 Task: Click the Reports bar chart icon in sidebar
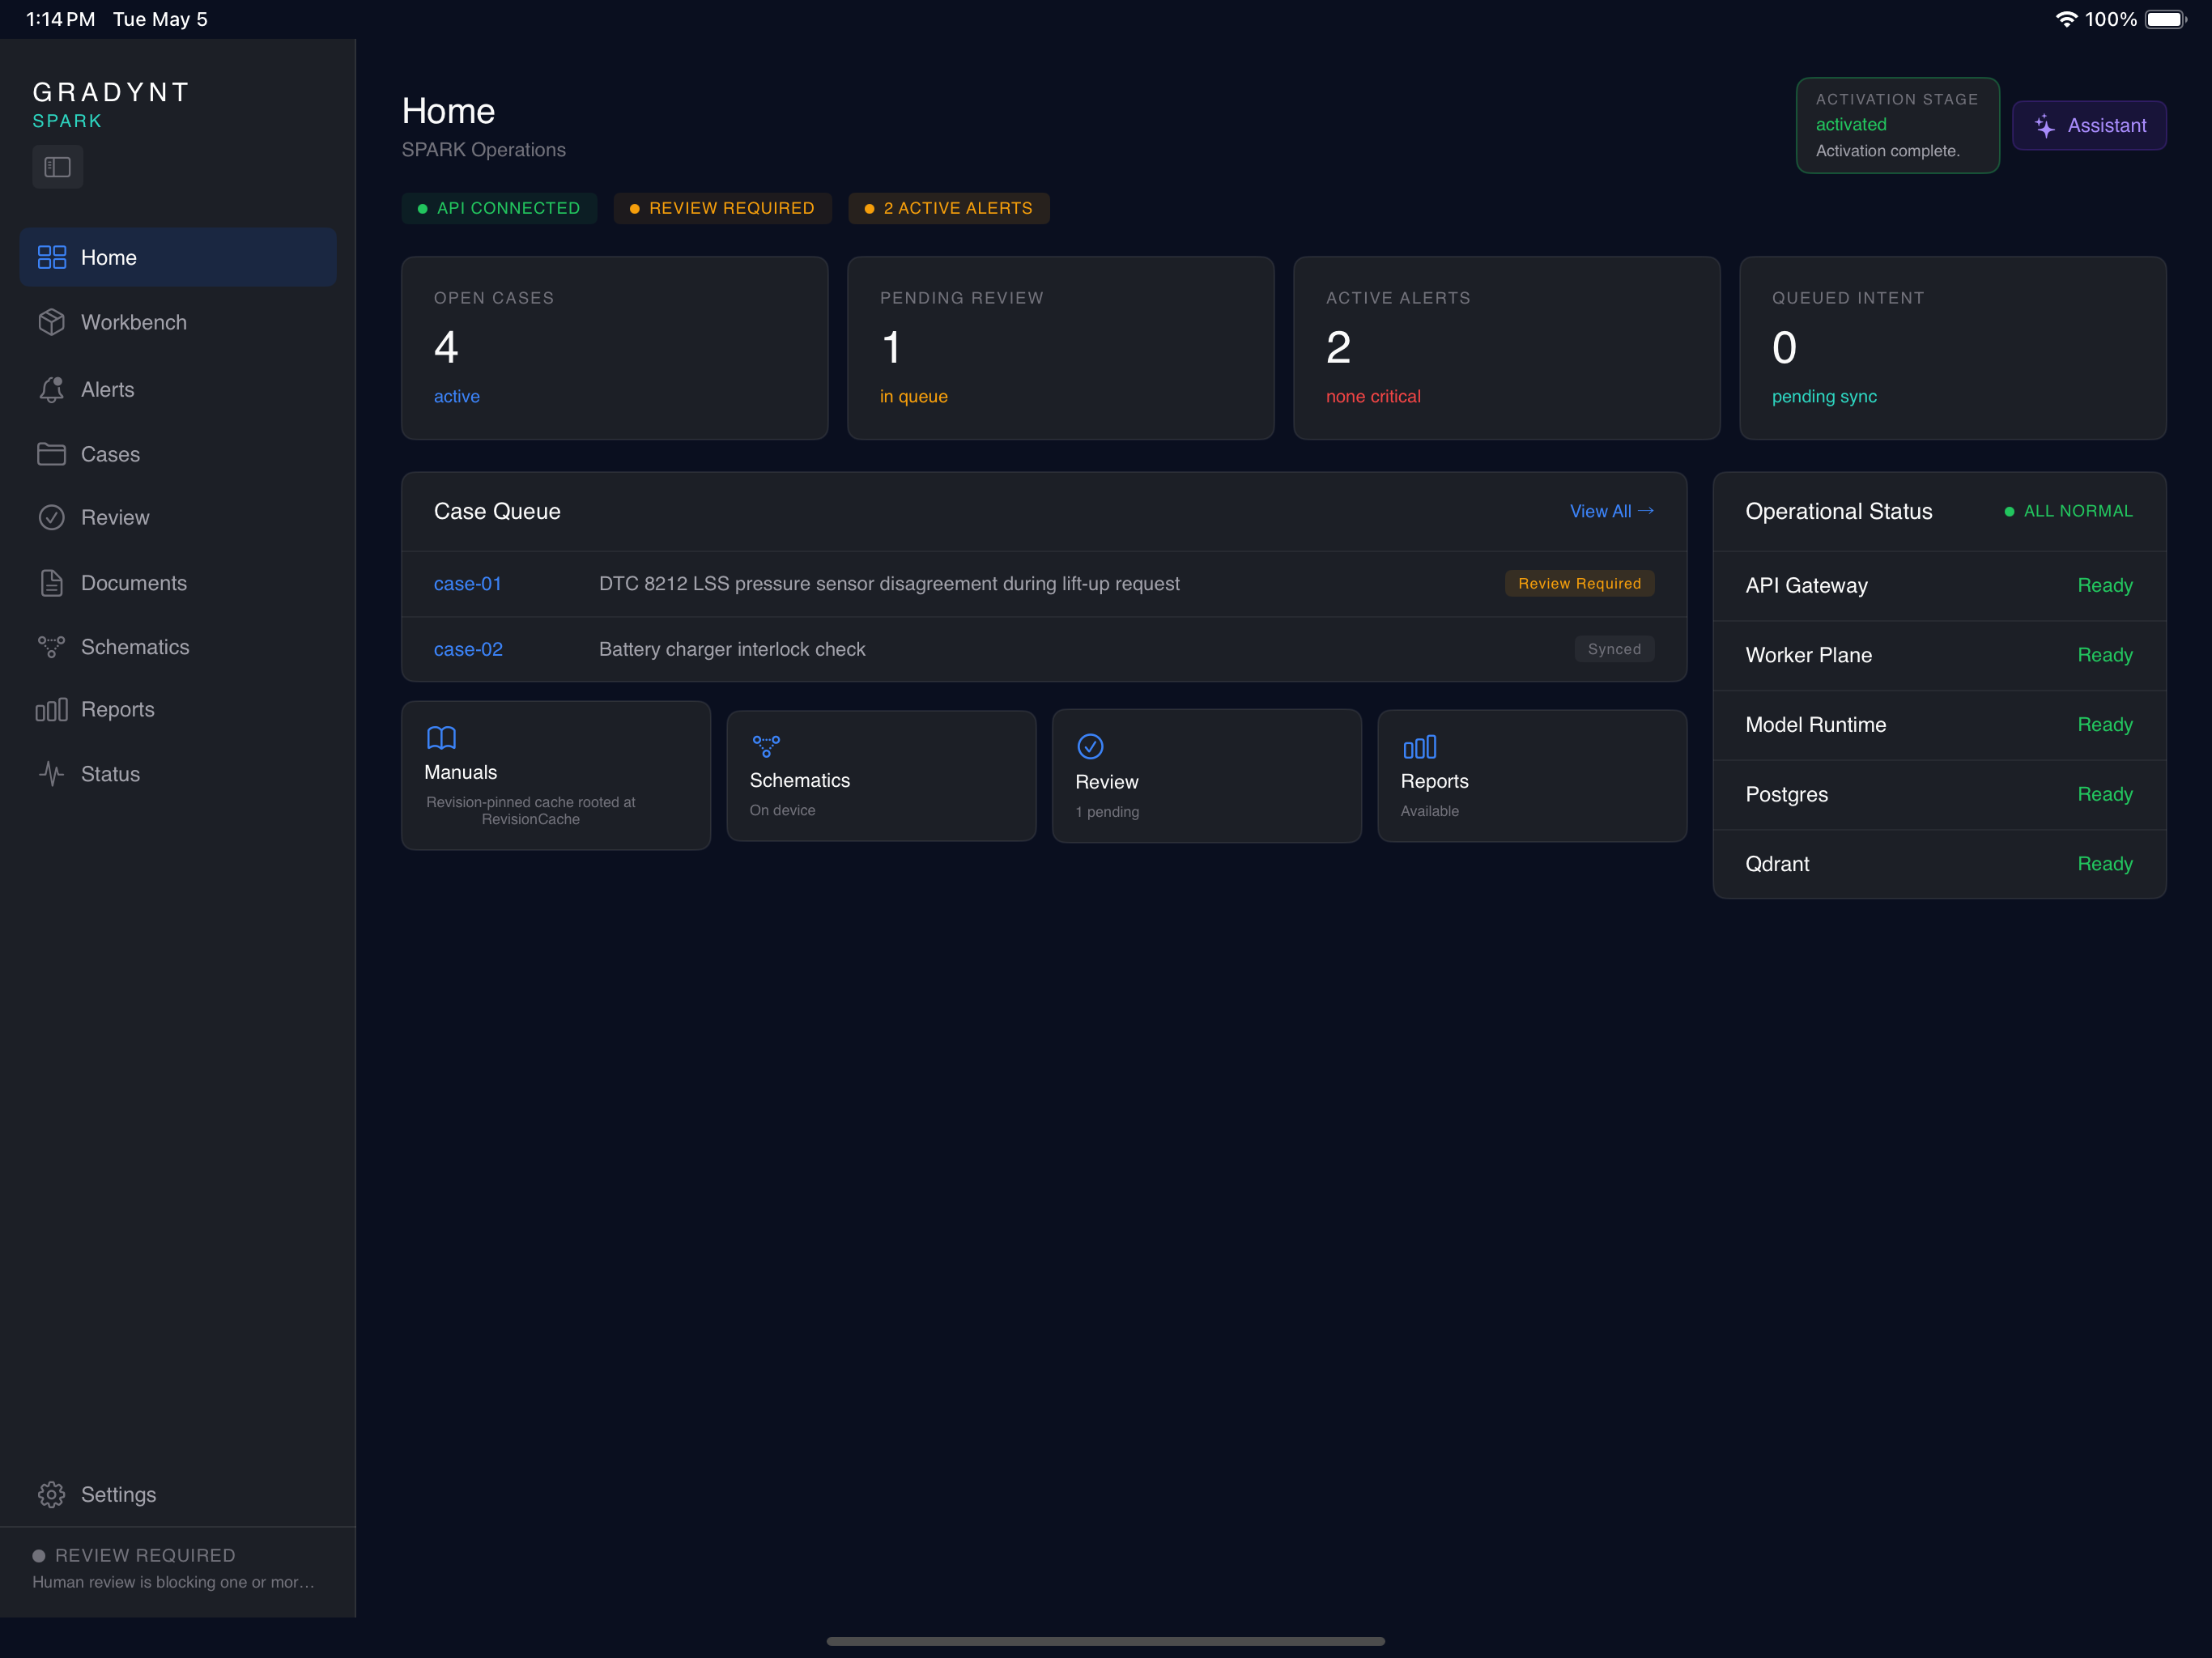tap(51, 709)
